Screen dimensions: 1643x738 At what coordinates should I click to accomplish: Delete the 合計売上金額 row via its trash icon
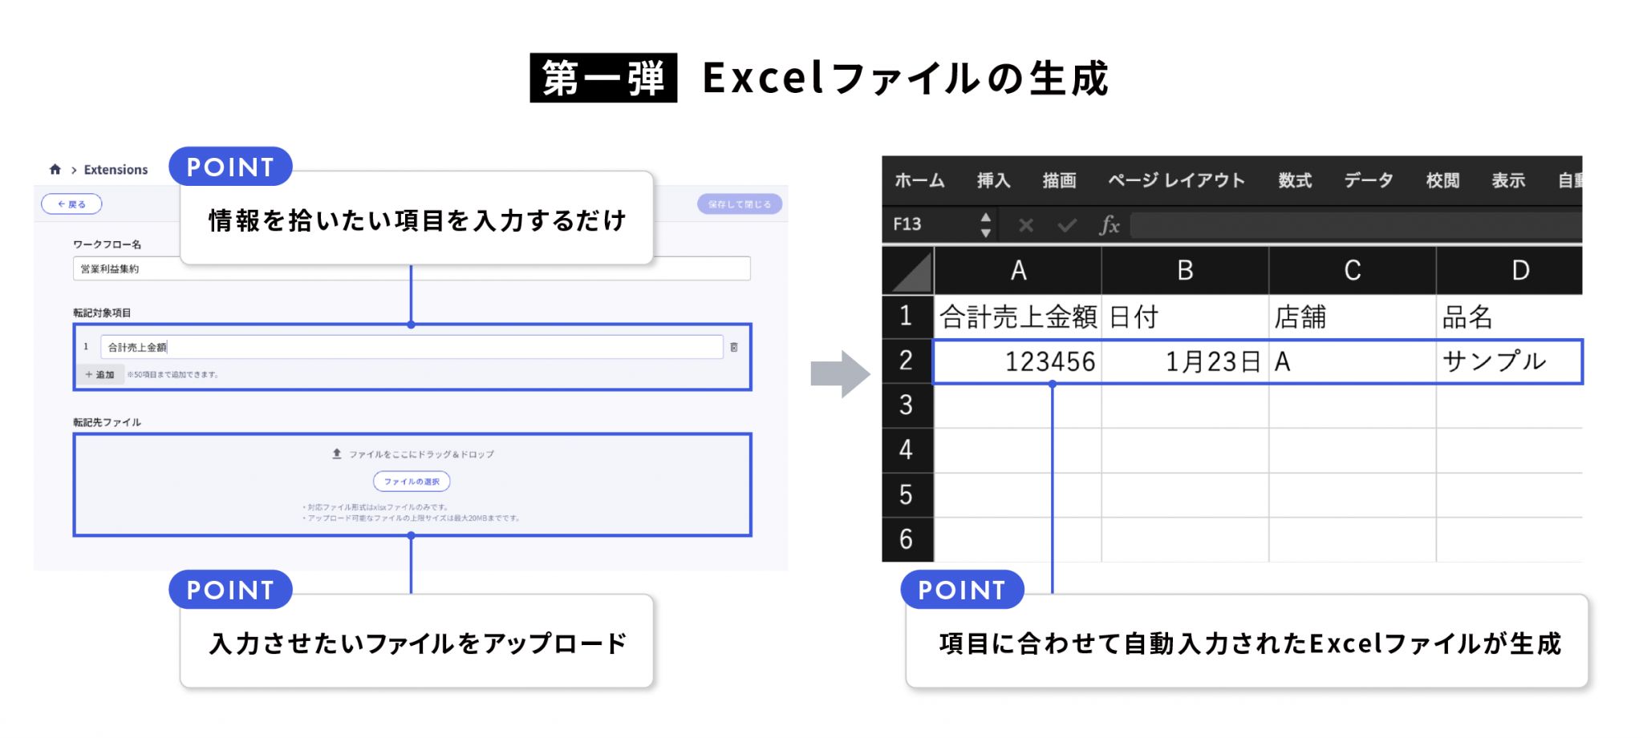point(735,347)
